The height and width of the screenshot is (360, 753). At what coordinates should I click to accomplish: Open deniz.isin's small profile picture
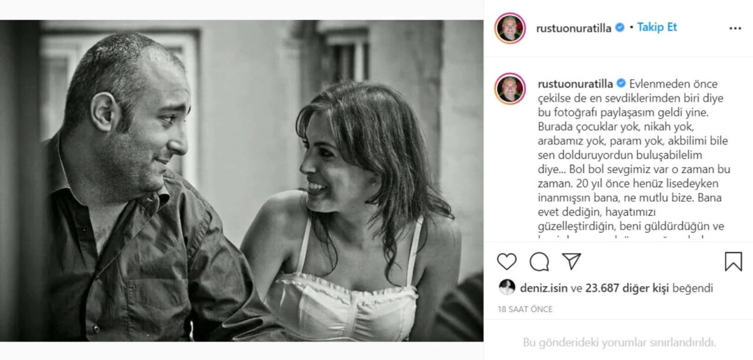pyautogui.click(x=507, y=288)
